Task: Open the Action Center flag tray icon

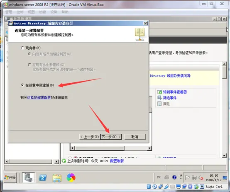Action: tap(187, 178)
